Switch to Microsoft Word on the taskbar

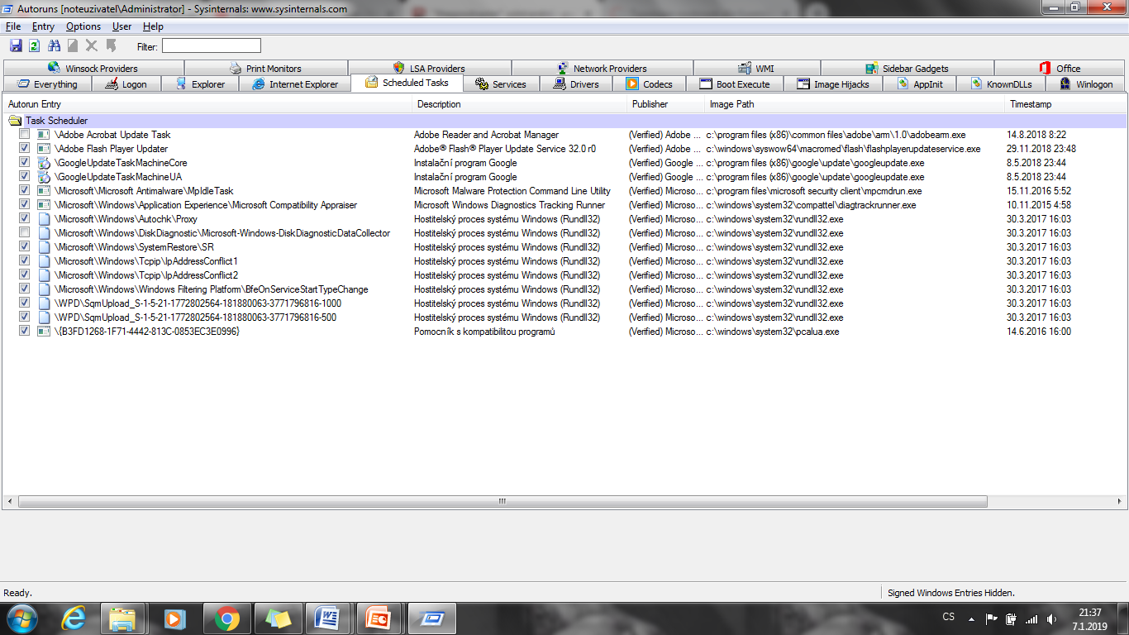click(328, 618)
